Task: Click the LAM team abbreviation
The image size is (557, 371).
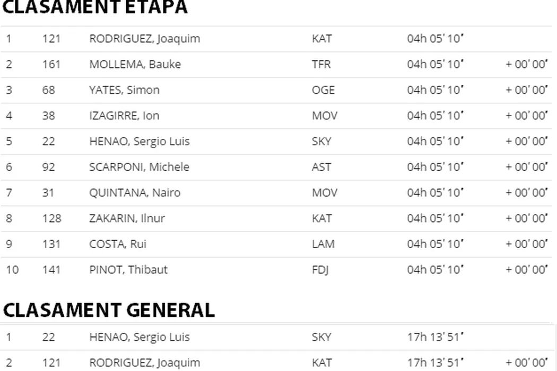Action: pyautogui.click(x=323, y=244)
